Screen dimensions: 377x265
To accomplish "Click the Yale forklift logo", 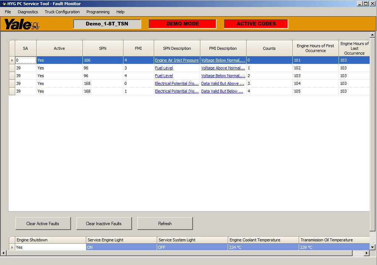I will [21, 24].
